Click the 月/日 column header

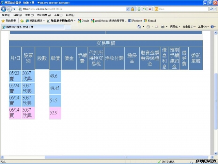point(15,58)
